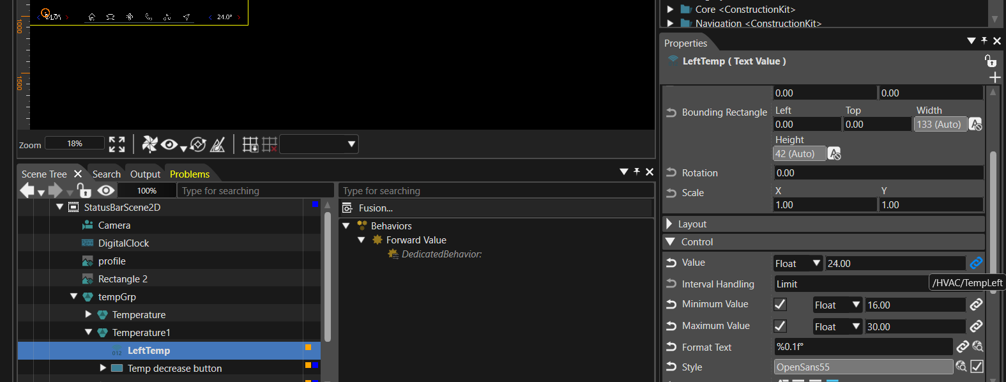Viewport: 1006px width, 382px height.
Task: Toggle auto width icon next to Width
Action: 975,124
